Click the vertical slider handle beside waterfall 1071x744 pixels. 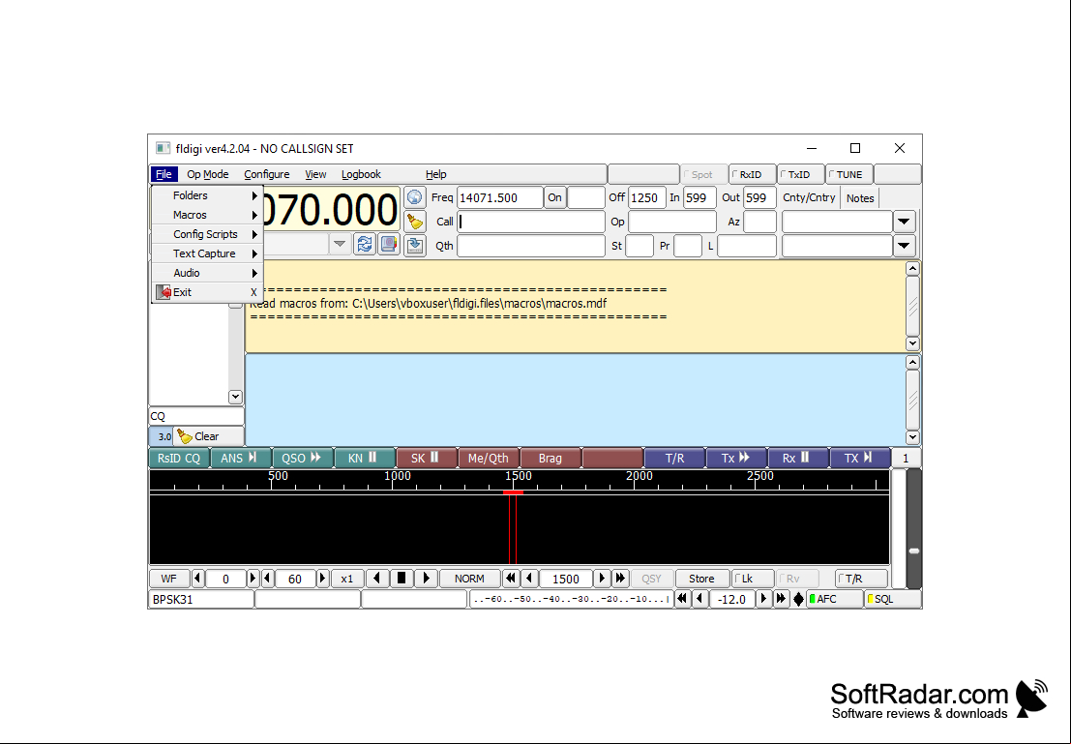pyautogui.click(x=914, y=551)
